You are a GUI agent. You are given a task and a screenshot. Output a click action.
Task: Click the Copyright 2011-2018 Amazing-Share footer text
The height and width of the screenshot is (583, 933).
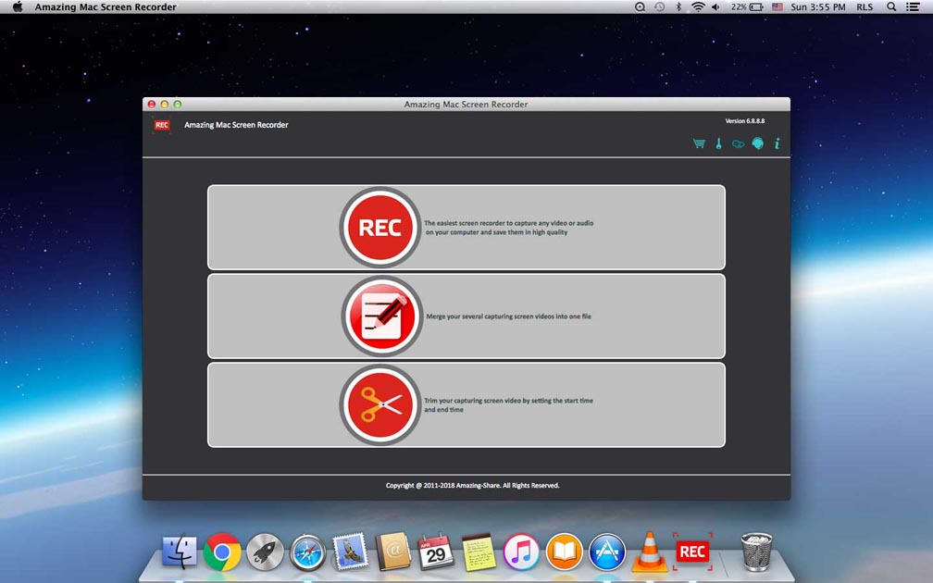(472, 486)
